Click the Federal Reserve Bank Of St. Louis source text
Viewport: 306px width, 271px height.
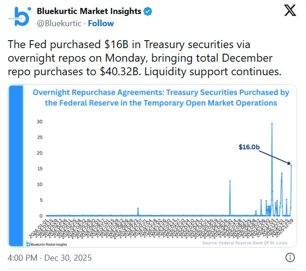point(245,243)
